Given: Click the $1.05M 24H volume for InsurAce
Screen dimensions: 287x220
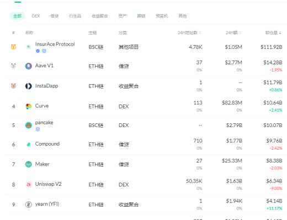Looking at the screenshot, I should coord(233,47).
